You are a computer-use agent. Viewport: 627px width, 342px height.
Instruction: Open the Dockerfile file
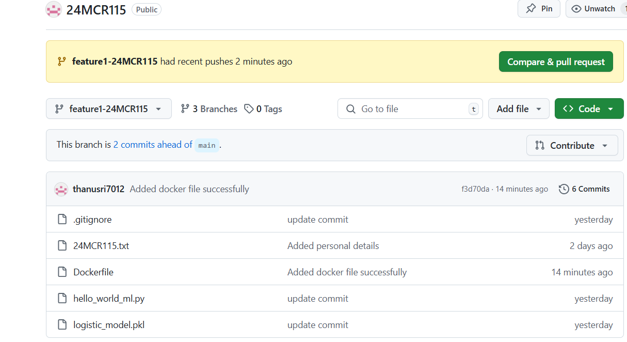point(93,272)
